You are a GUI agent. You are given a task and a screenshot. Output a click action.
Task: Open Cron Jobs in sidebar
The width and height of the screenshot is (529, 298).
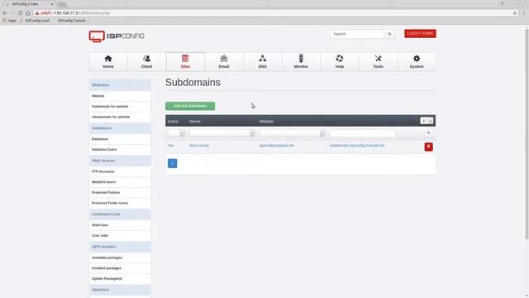point(120,235)
